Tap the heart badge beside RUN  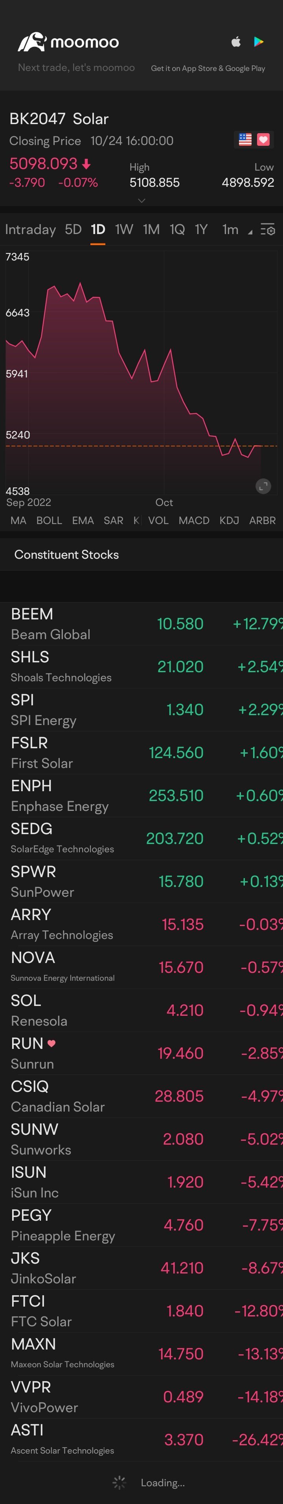click(x=52, y=1043)
